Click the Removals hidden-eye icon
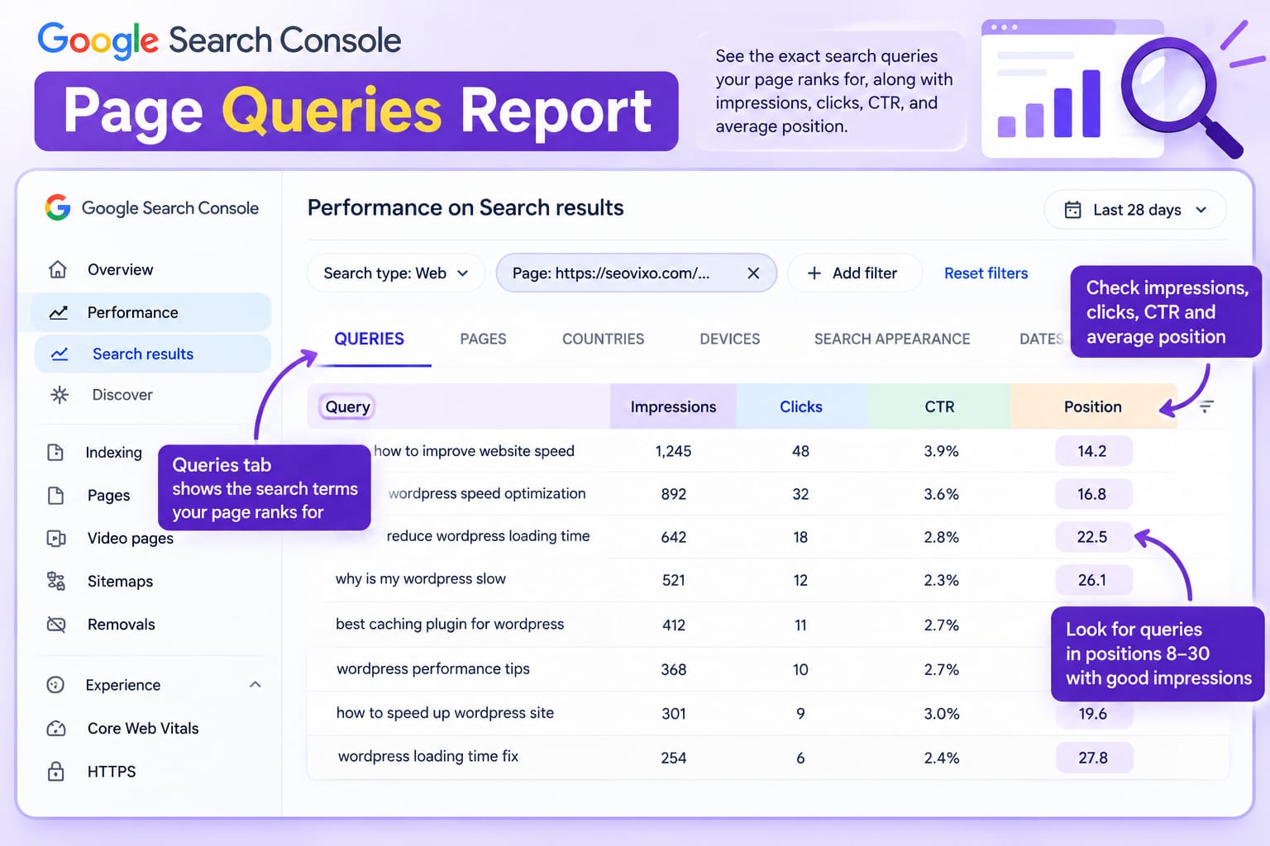Image resolution: width=1270 pixels, height=846 pixels. (x=56, y=624)
